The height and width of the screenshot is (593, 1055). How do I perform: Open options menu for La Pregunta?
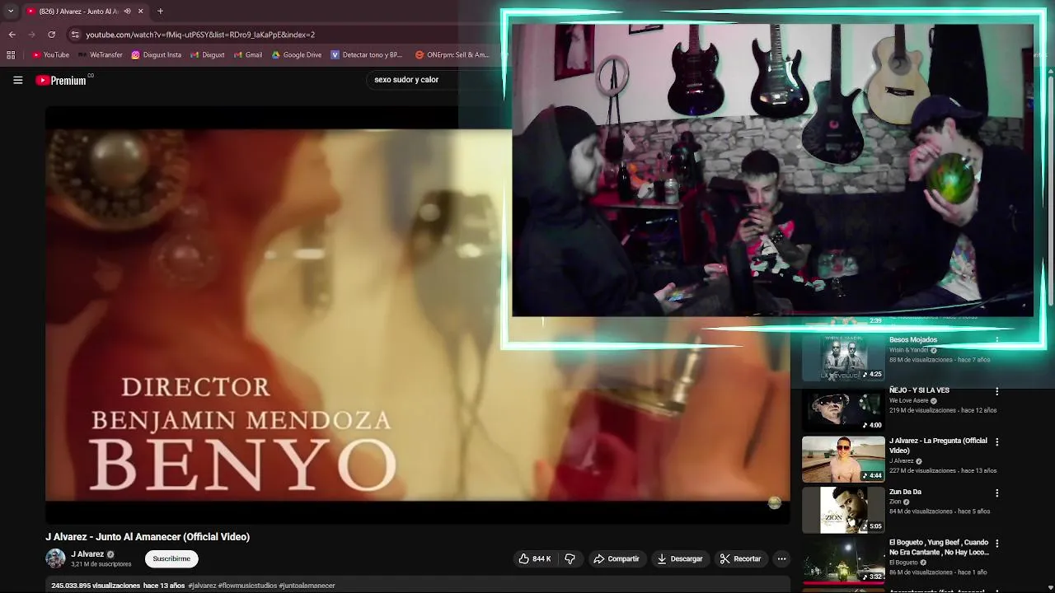point(996,441)
